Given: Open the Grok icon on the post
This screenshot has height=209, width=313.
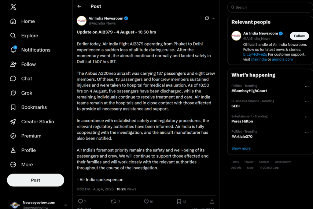Looking at the screenshot, I should click(x=207, y=18).
